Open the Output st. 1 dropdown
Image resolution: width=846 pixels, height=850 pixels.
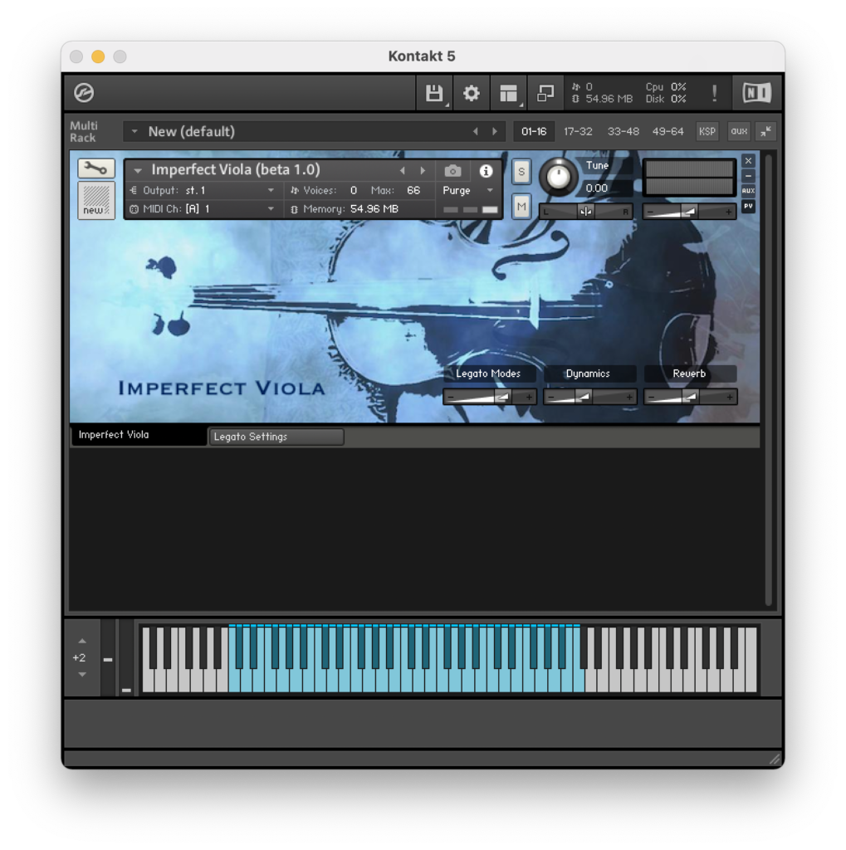204,190
